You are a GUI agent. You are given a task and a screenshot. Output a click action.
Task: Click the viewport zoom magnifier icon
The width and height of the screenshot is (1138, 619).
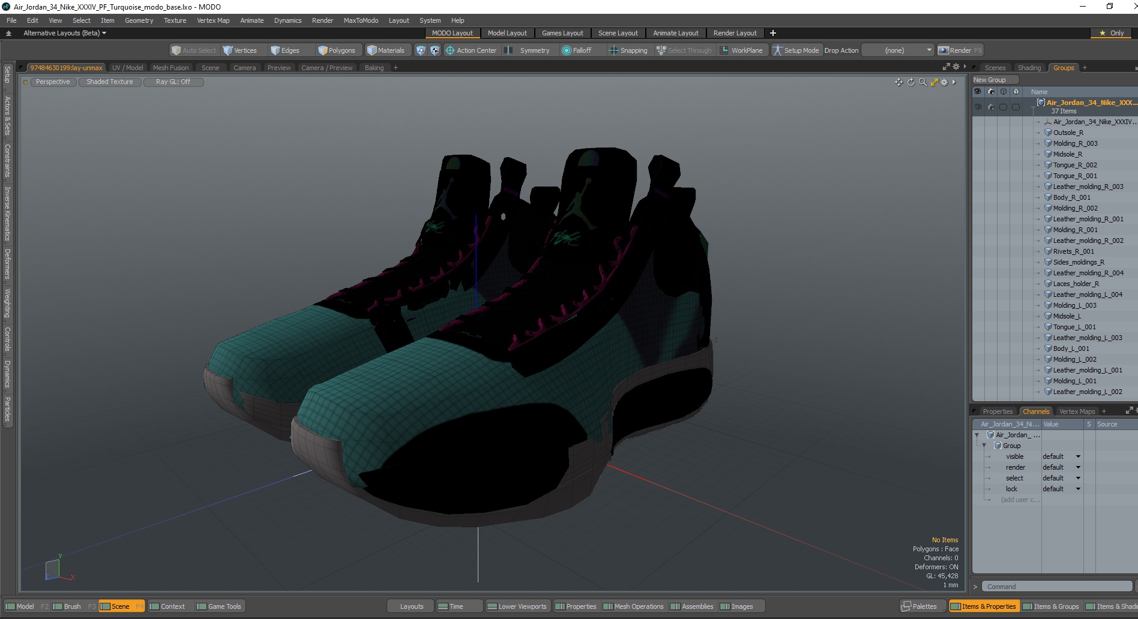coord(923,82)
